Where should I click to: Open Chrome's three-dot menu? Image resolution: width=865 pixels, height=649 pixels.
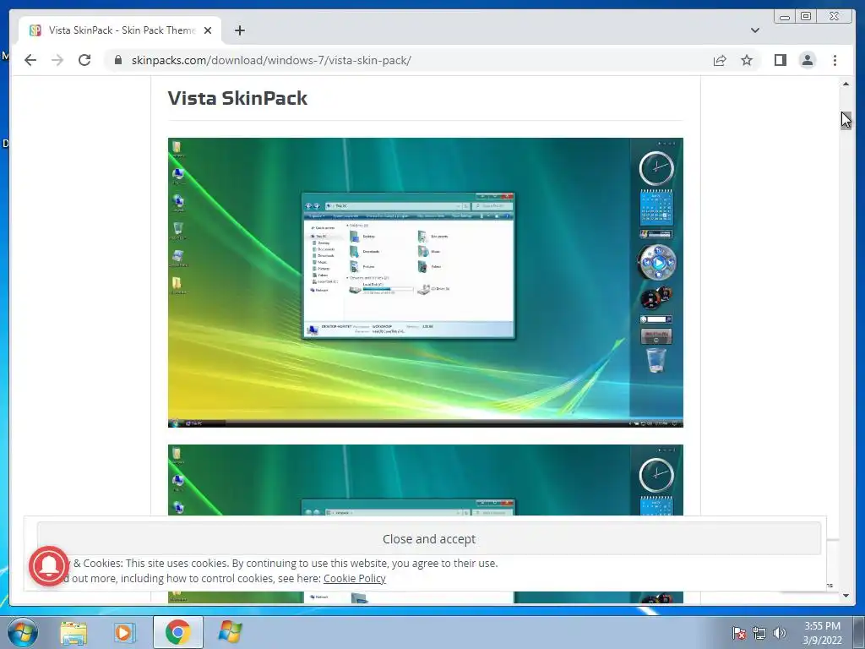[x=835, y=60]
